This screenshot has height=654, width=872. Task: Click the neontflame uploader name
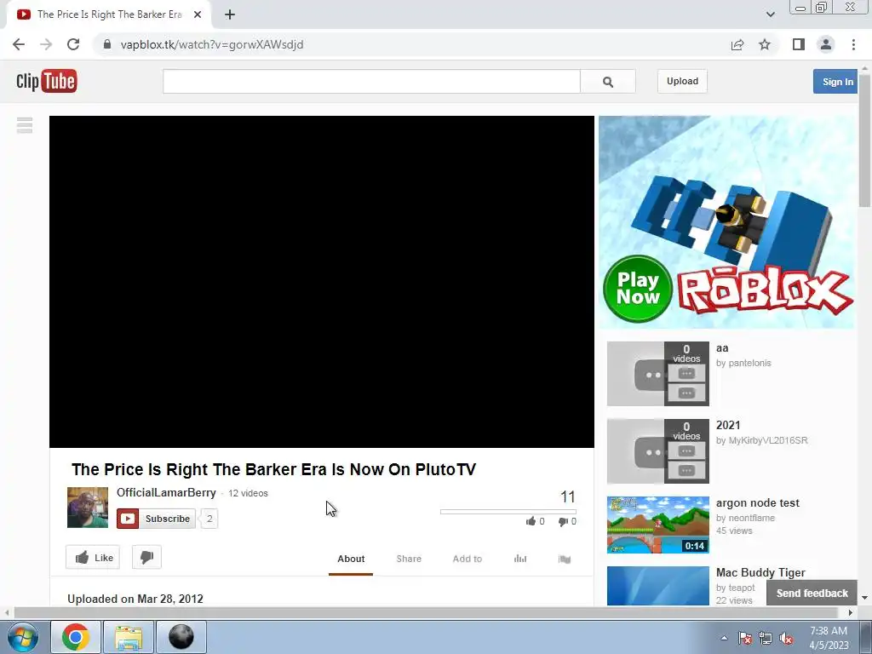click(751, 518)
